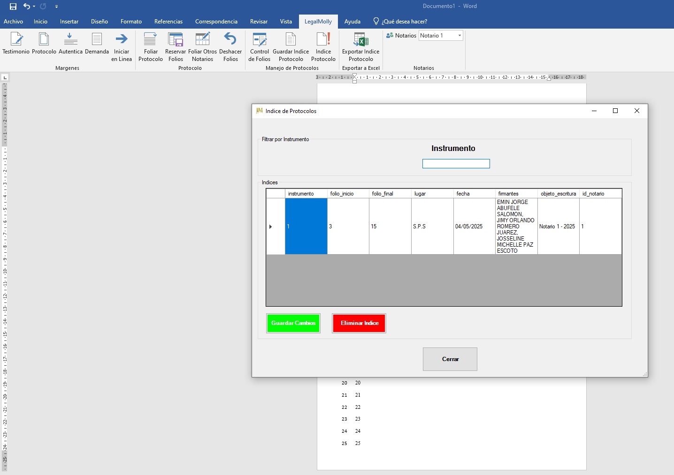This screenshot has height=475, width=674.
Task: Click the dialog's bottom-right size grip
Action: (x=645, y=374)
